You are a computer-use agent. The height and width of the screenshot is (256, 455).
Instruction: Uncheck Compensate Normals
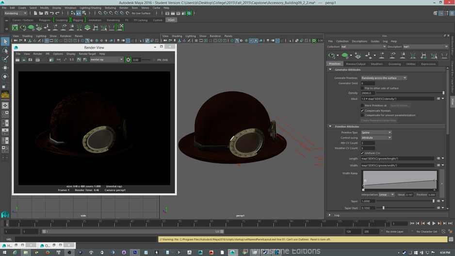(362, 111)
